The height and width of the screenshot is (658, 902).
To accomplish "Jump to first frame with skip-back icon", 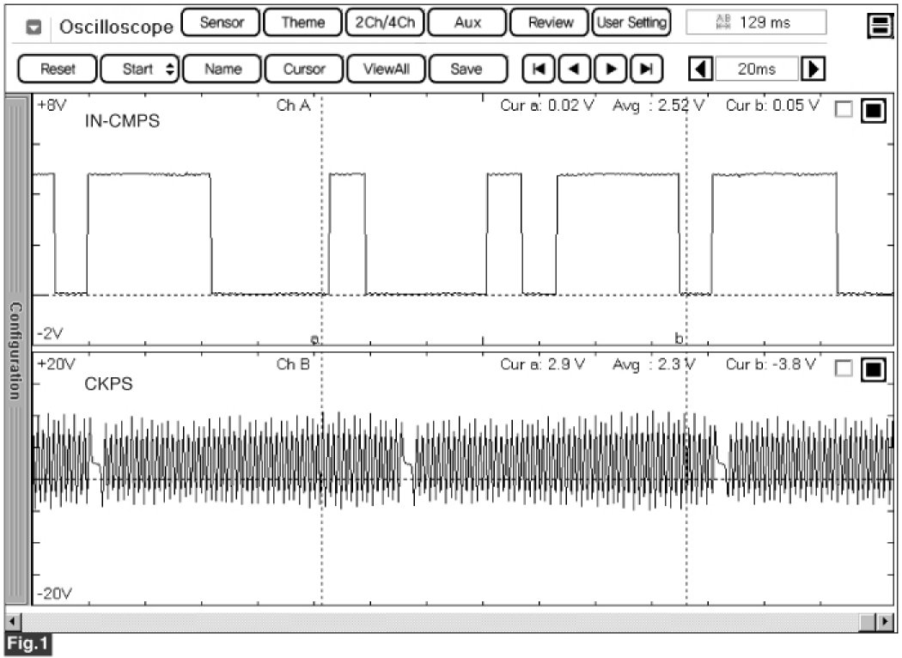I will coord(537,69).
